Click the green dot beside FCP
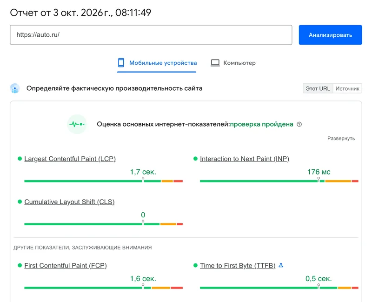The image size is (372, 302). 20,265
